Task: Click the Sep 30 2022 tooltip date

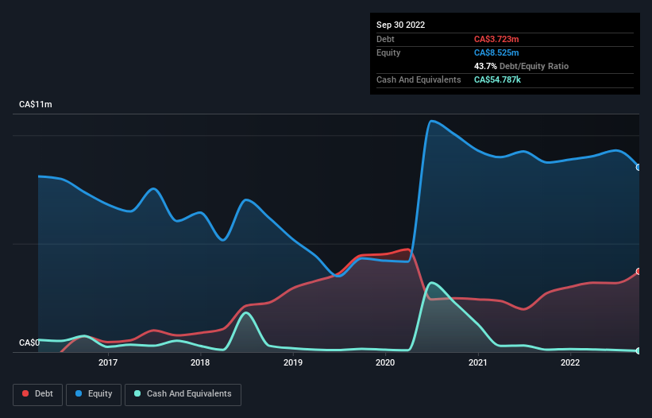Action: (x=401, y=25)
